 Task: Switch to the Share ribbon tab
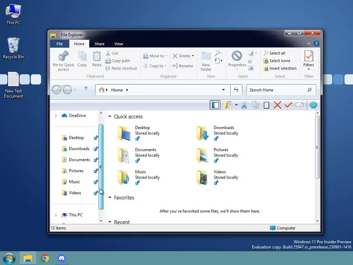99,44
